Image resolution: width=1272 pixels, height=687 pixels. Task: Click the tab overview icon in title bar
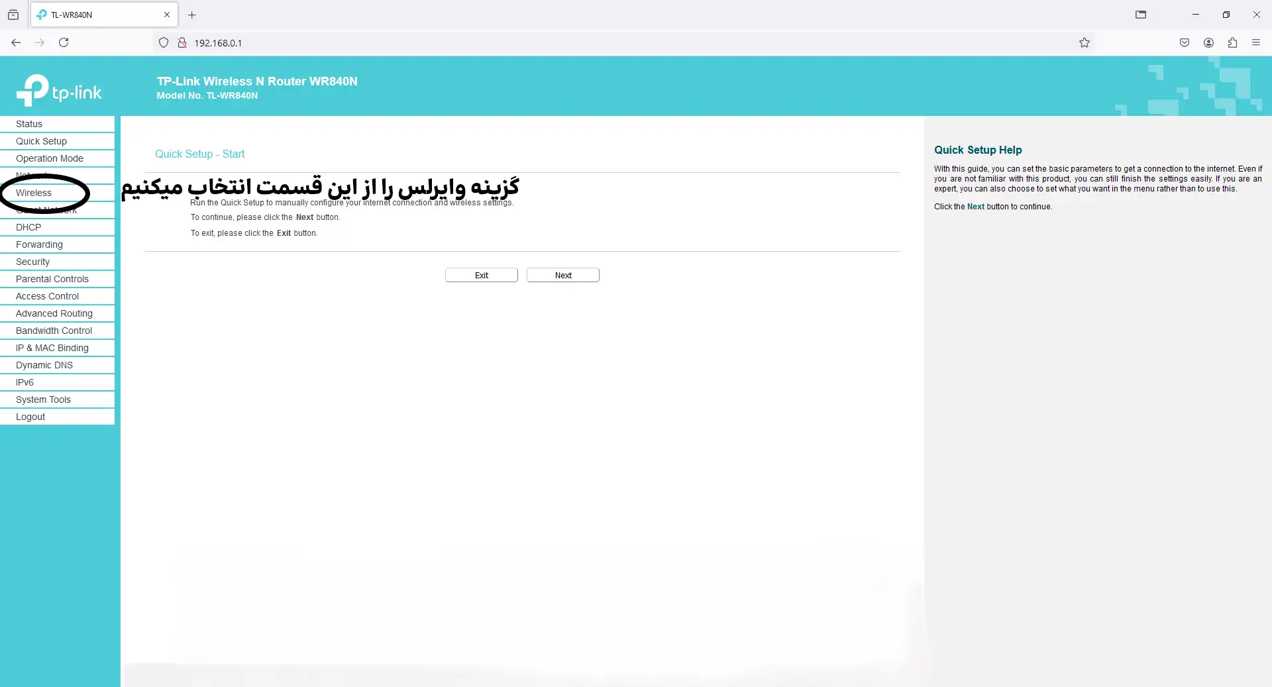point(1141,15)
